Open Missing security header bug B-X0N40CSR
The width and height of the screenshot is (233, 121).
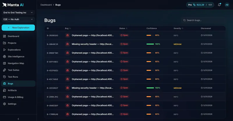pyautogui.click(x=92, y=44)
